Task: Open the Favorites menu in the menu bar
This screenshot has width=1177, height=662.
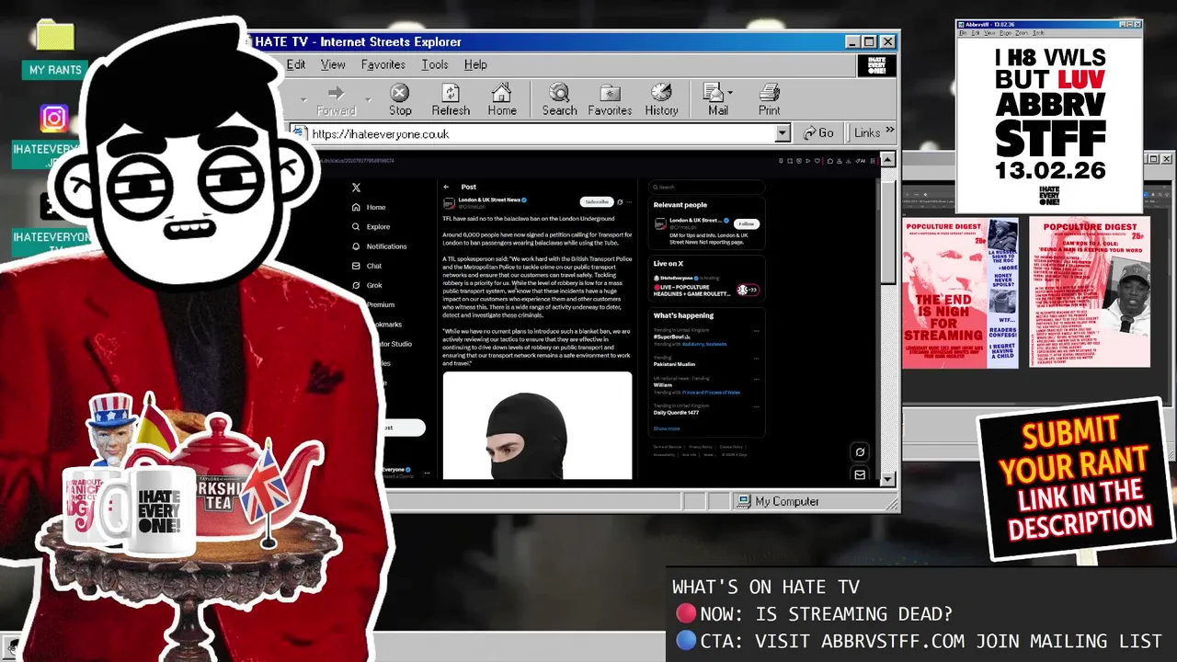Action: [x=383, y=64]
